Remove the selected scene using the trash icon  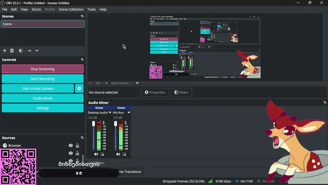12,51
